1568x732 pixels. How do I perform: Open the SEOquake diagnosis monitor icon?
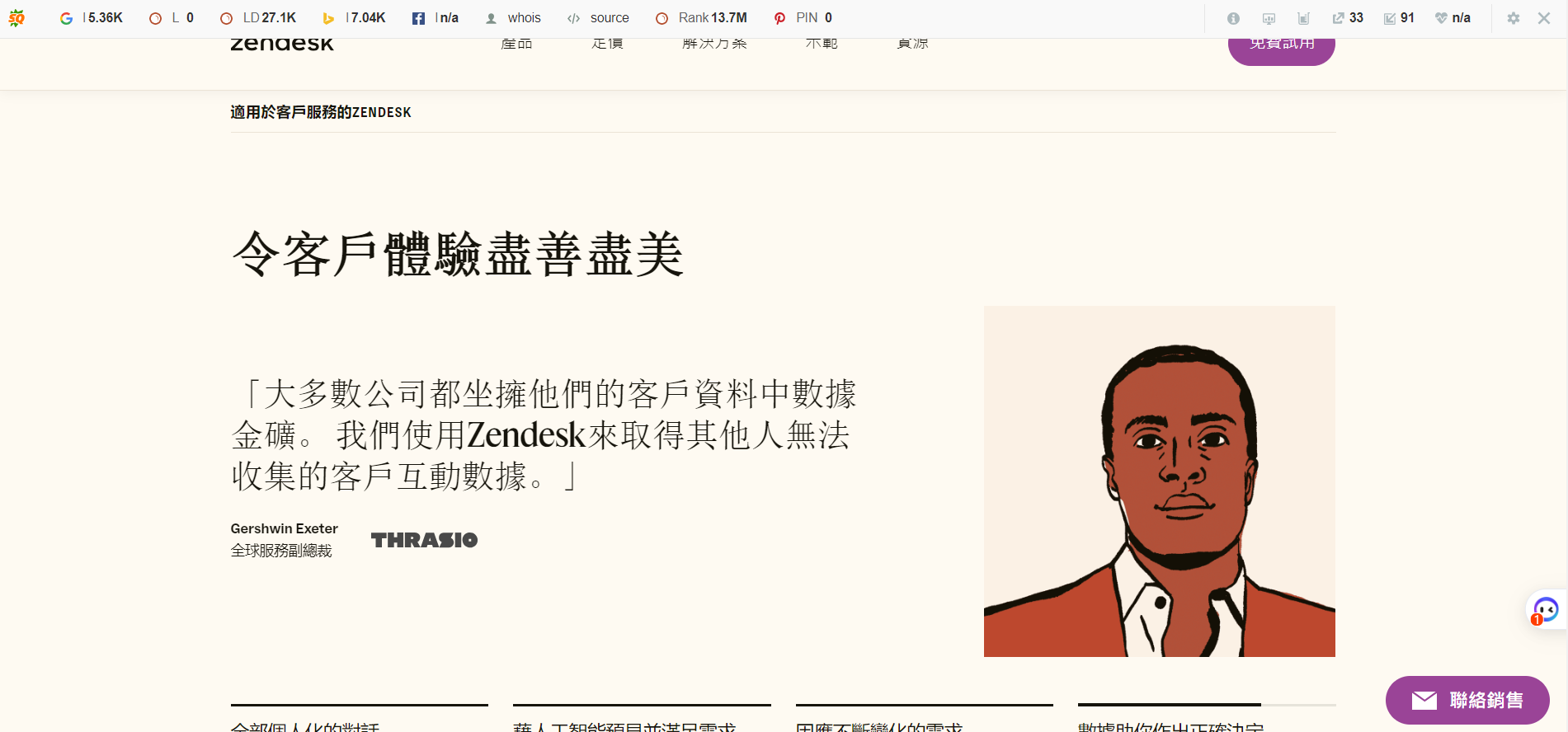(x=1269, y=18)
